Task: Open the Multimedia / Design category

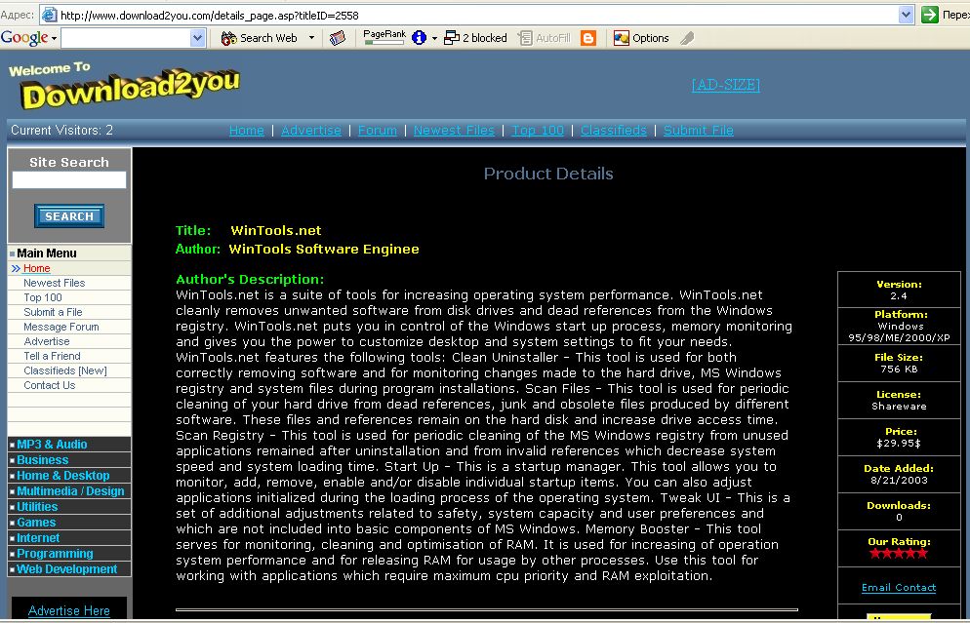Action: (70, 491)
